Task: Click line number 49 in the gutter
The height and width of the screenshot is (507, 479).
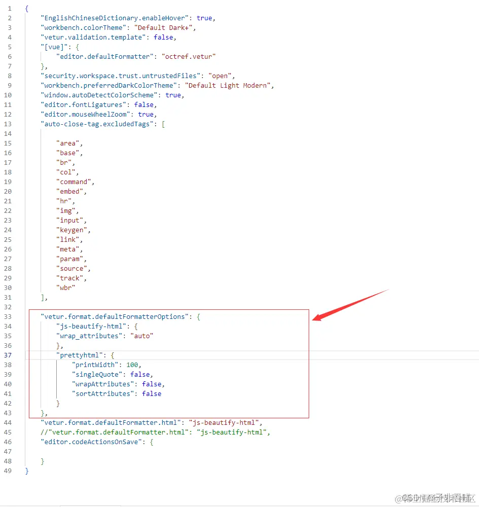Action: click(x=8, y=471)
